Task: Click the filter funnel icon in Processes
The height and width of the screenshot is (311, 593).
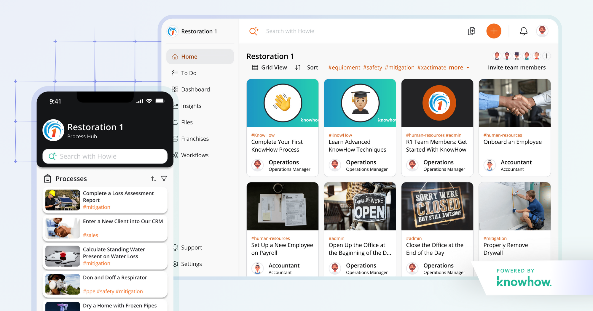Action: pyautogui.click(x=164, y=179)
